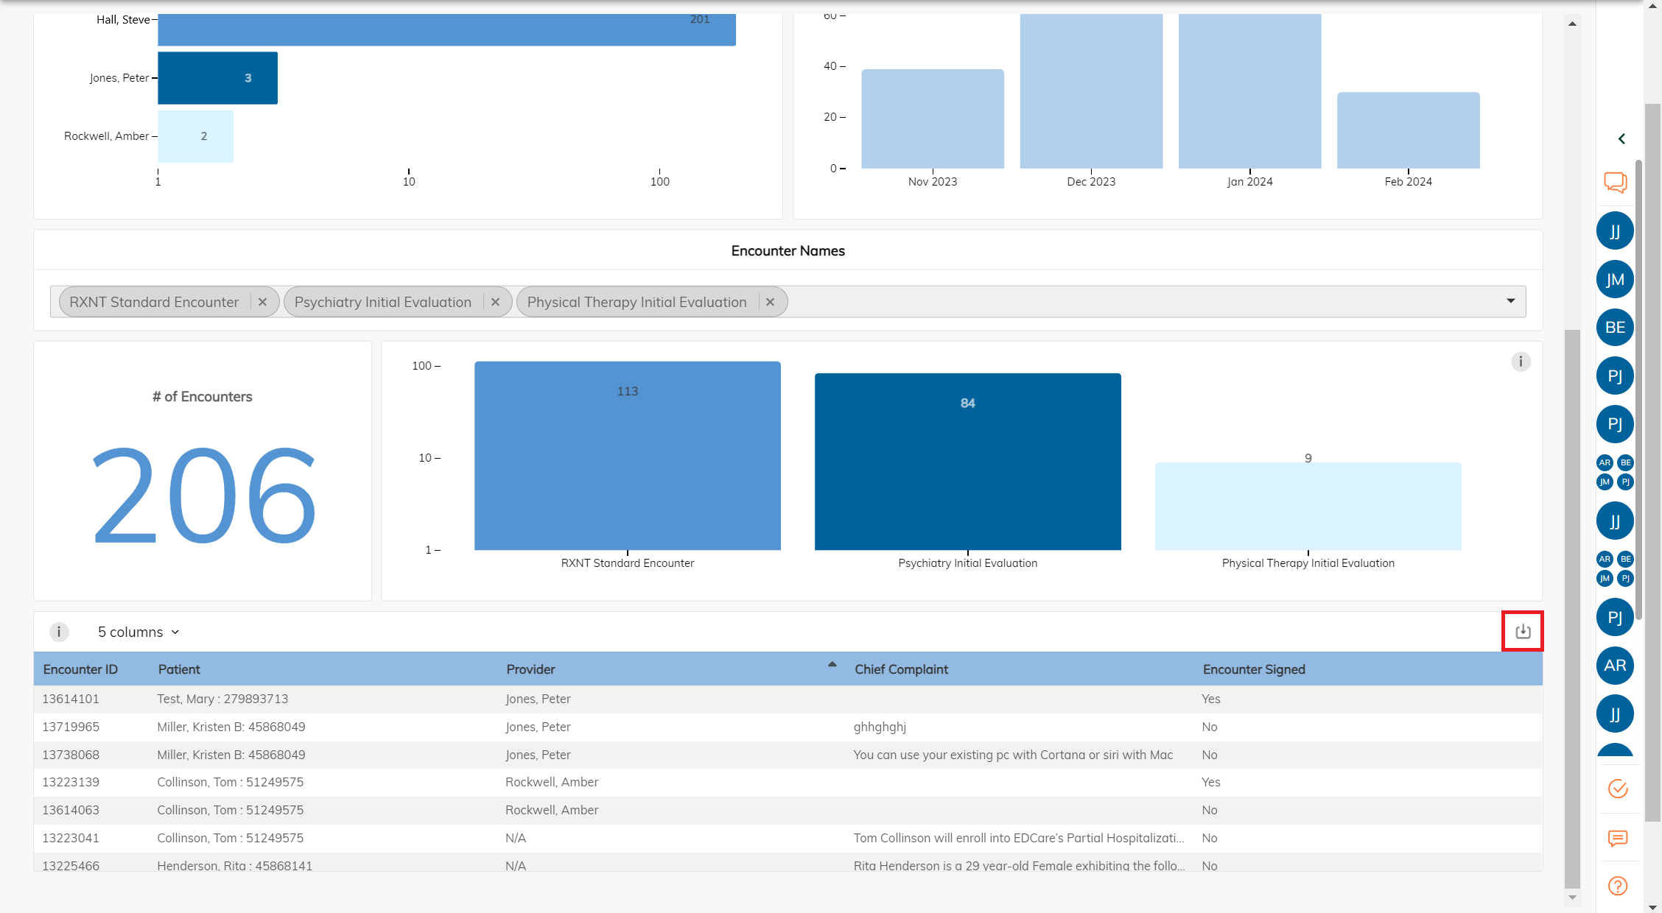
Task: Remove Physical Therapy Initial Evaluation filter chip
Action: tap(770, 302)
